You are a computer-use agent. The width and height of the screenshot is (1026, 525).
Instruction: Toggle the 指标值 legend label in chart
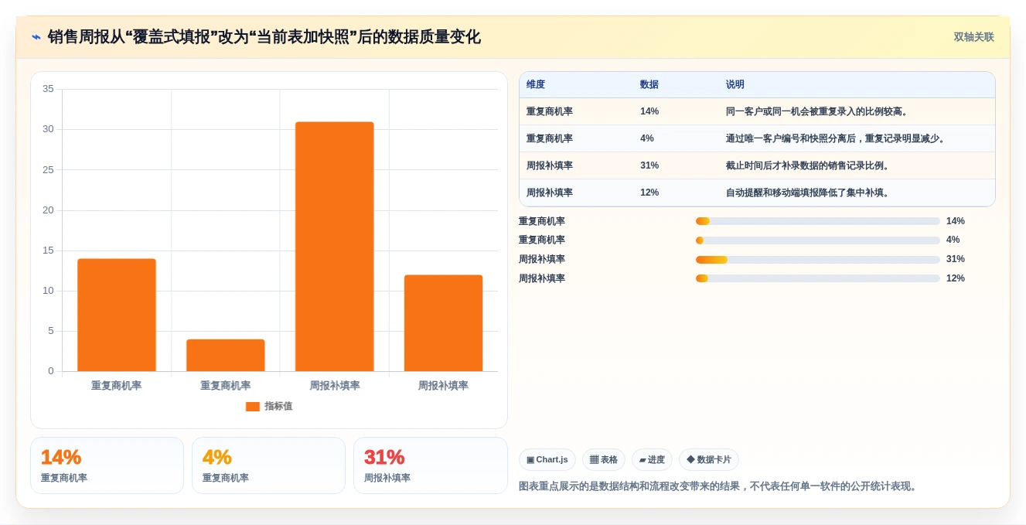278,407
